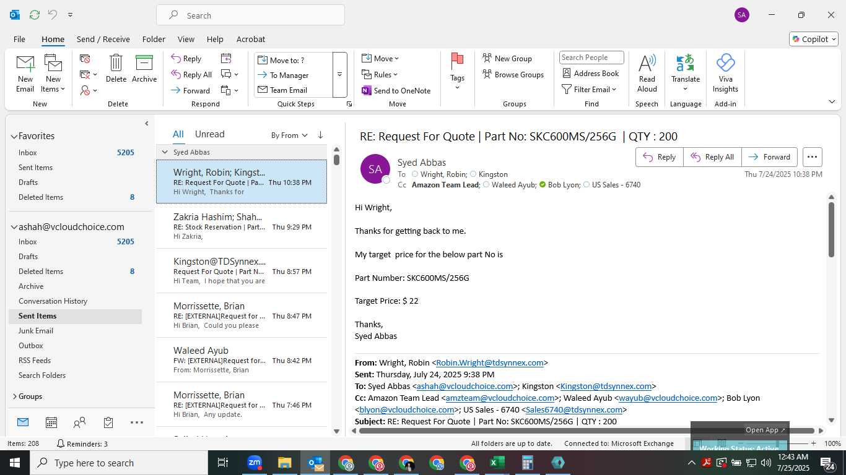Expand Quick Steps gallery
Viewport: 846px width, 475px height.
click(339, 75)
